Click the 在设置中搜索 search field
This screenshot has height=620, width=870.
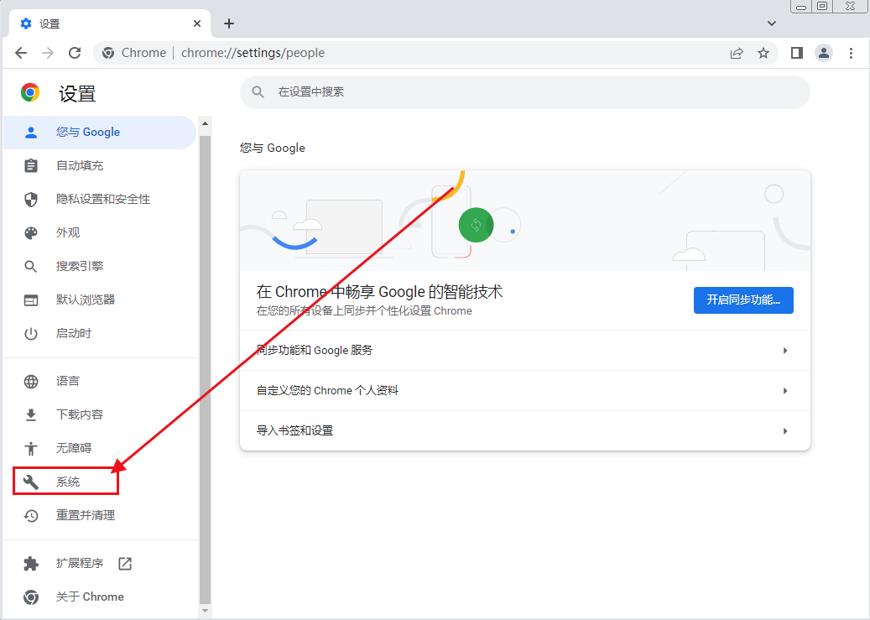click(525, 92)
